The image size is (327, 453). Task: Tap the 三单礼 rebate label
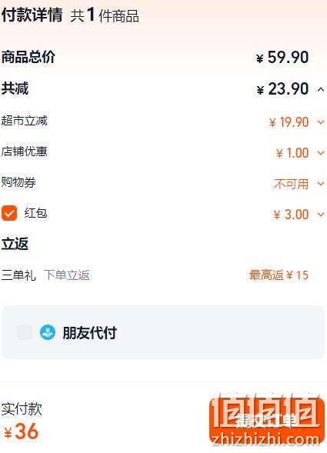[x=18, y=275]
